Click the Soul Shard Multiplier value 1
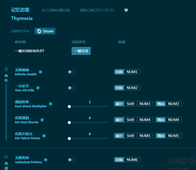196x170 pixels. pos(90,102)
